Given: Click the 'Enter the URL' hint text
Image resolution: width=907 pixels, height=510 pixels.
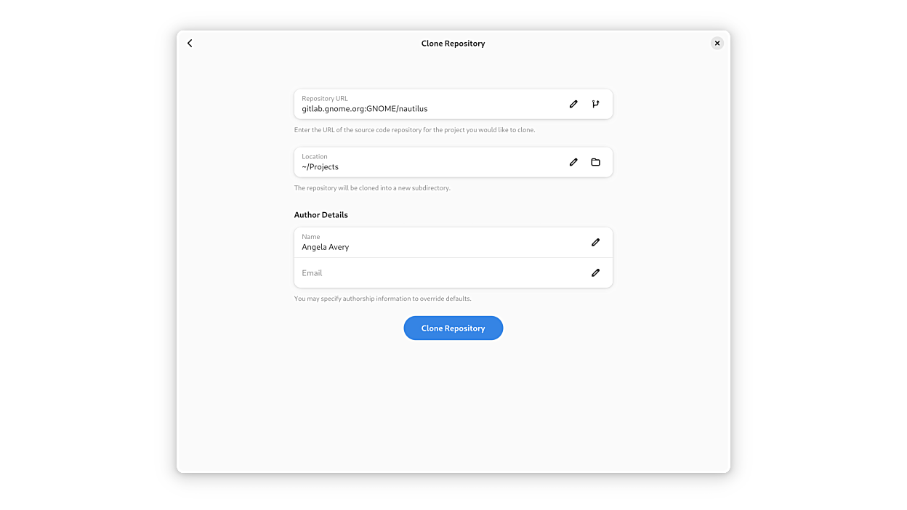Looking at the screenshot, I should pyautogui.click(x=414, y=130).
